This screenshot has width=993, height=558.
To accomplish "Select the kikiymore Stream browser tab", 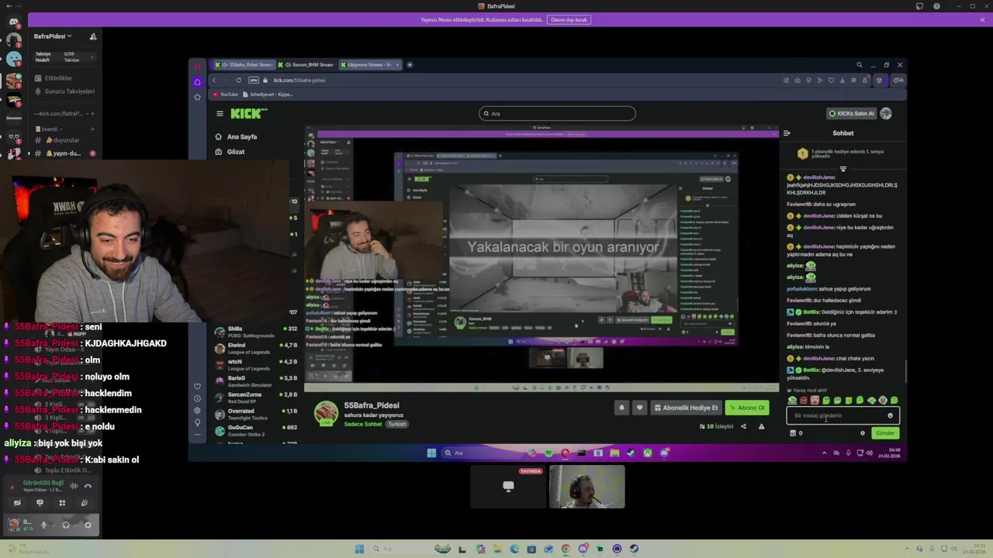I will 370,65.
